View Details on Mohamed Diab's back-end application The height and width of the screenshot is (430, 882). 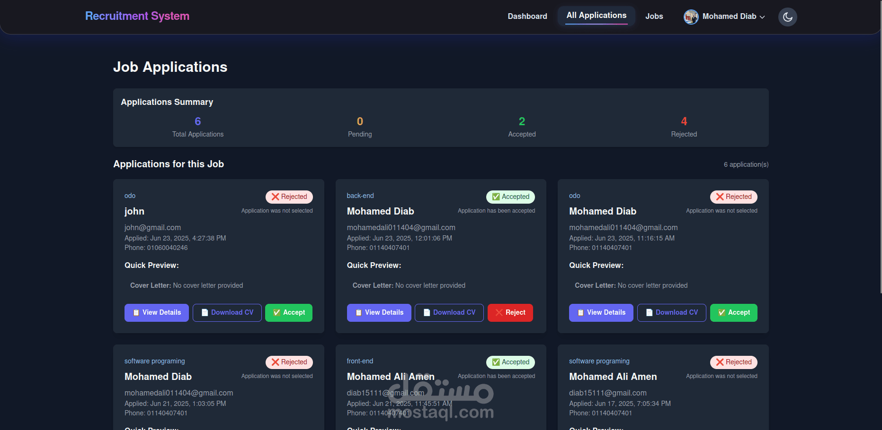click(x=379, y=313)
